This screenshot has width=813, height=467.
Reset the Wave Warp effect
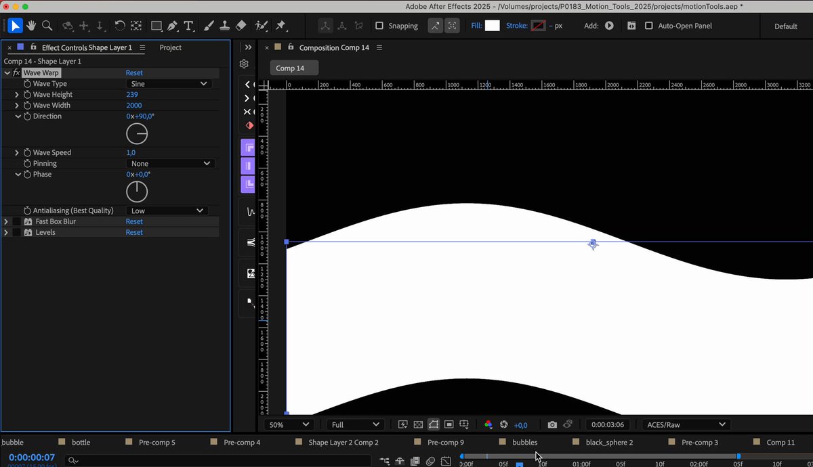pyautogui.click(x=134, y=72)
